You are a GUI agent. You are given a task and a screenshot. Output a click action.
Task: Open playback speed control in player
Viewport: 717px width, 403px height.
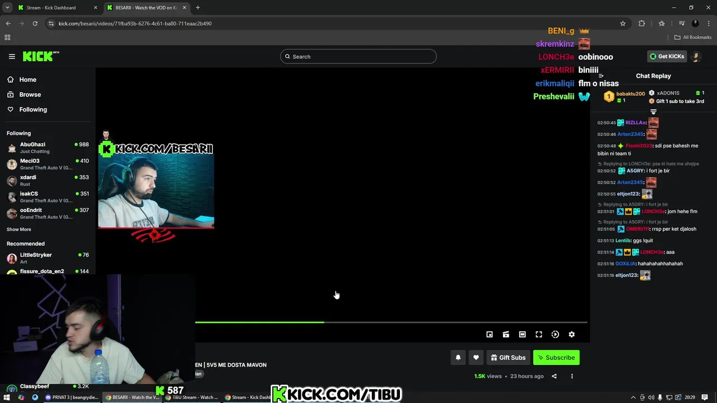(x=555, y=334)
